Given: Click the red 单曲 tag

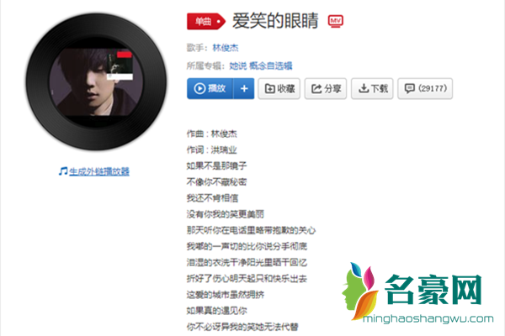Looking at the screenshot, I should click(206, 21).
